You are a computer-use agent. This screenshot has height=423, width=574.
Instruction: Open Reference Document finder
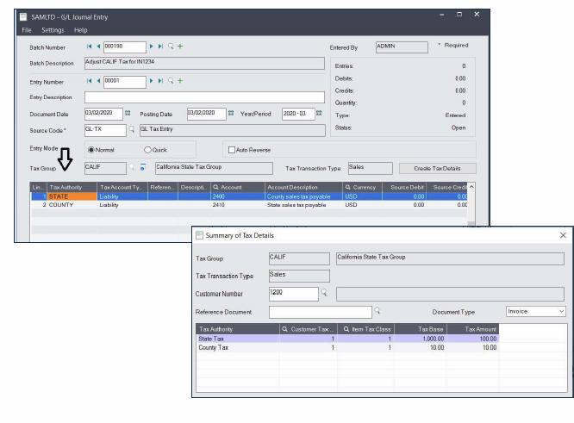click(377, 311)
